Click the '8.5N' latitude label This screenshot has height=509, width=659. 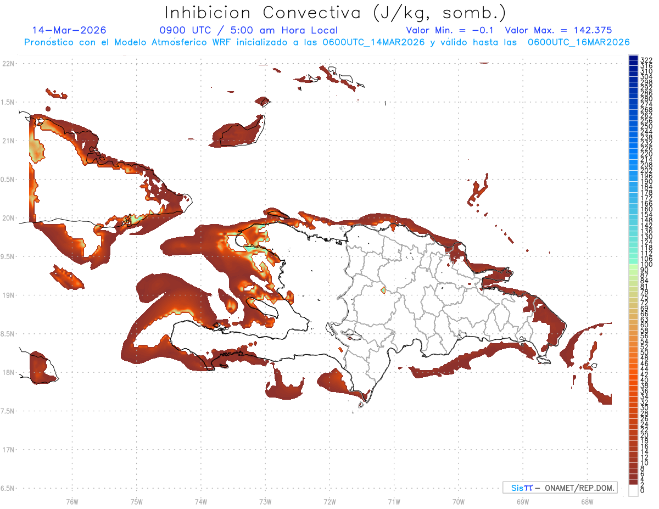(x=8, y=334)
